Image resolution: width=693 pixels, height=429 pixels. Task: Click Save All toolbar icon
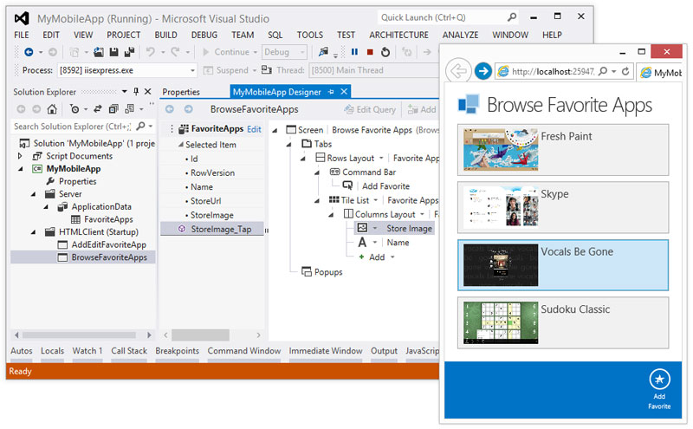(x=129, y=52)
